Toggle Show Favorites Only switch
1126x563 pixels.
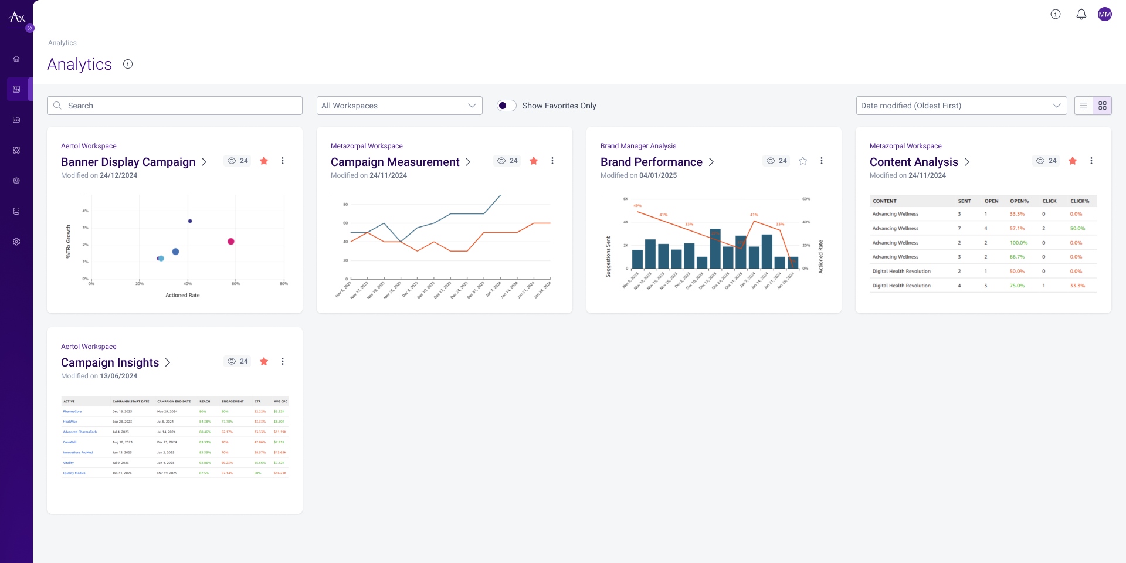507,106
